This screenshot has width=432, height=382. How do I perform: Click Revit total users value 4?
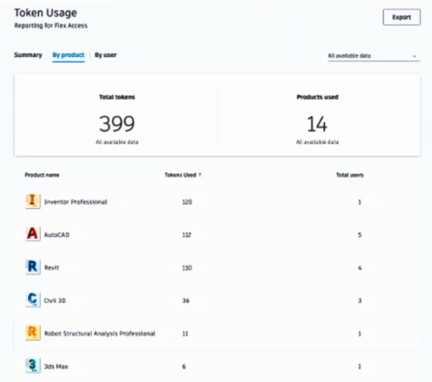(360, 267)
